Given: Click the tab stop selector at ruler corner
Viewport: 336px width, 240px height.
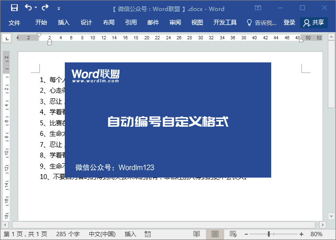Looking at the screenshot, I should point(7,38).
